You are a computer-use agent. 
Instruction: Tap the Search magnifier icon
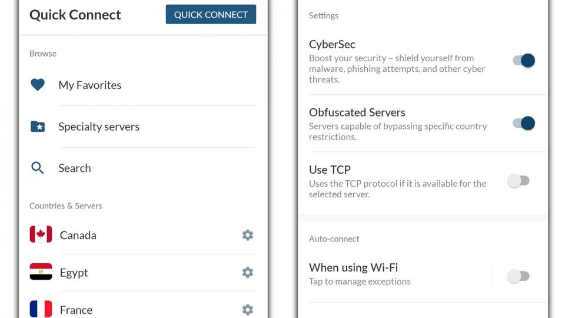click(38, 168)
